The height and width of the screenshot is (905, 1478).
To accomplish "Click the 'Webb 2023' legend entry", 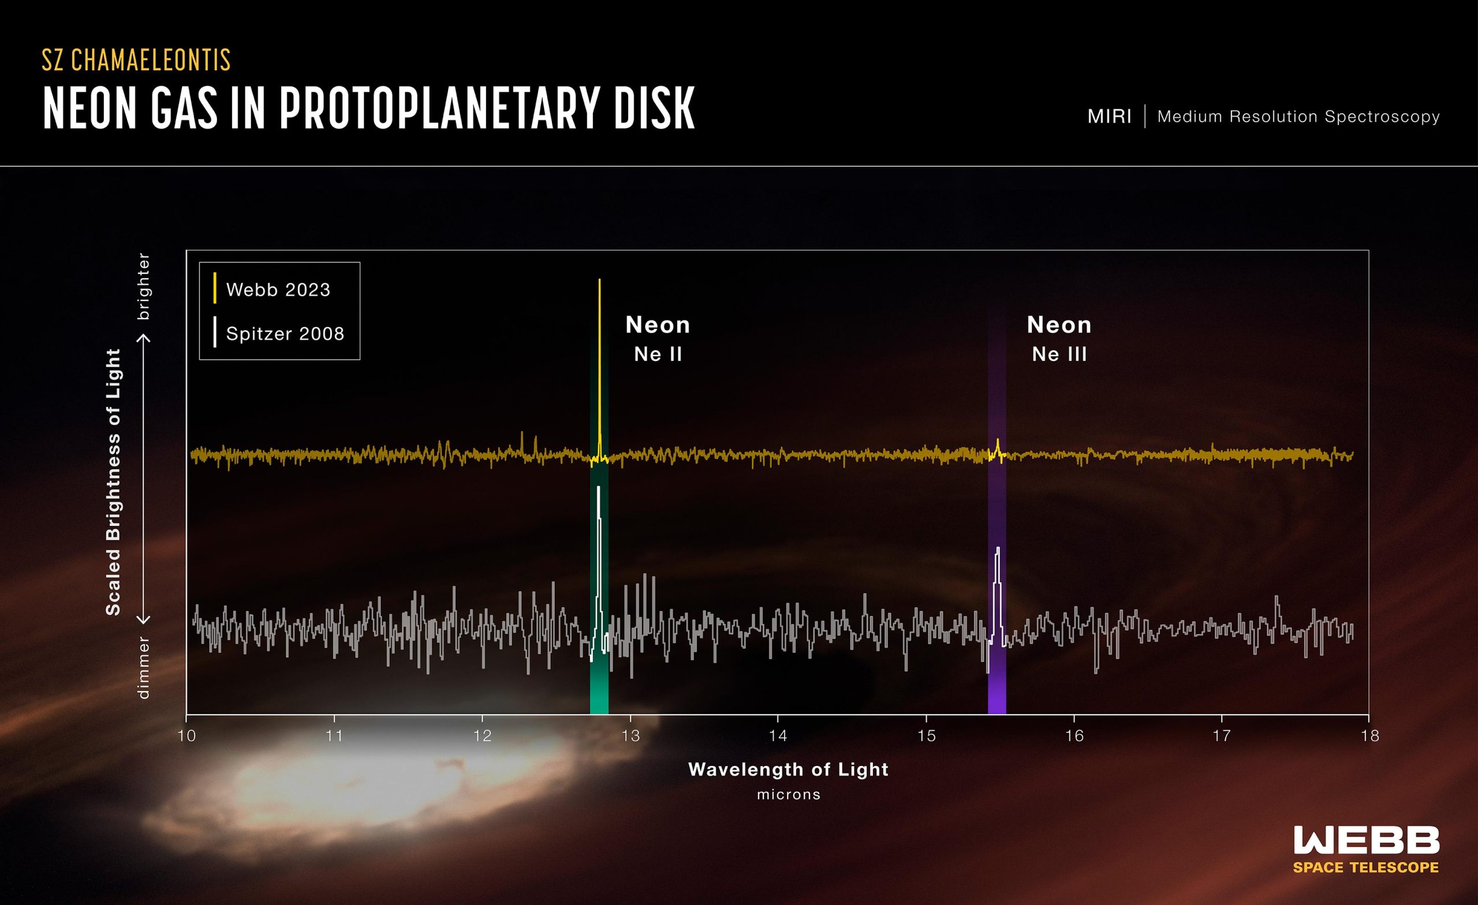I will coord(278,290).
